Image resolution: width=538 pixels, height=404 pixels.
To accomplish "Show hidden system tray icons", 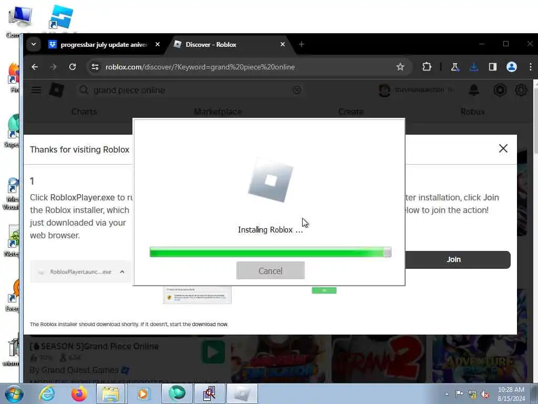I will 447,394.
